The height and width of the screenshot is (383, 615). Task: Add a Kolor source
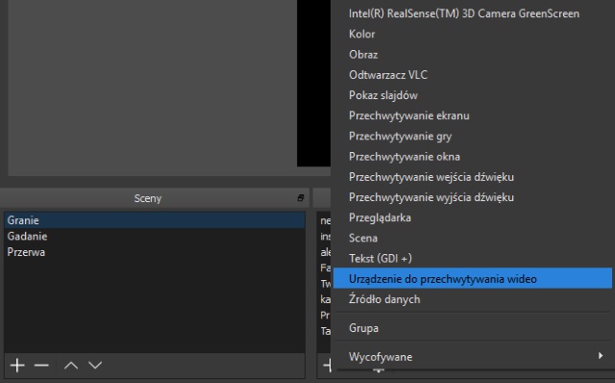473,35
